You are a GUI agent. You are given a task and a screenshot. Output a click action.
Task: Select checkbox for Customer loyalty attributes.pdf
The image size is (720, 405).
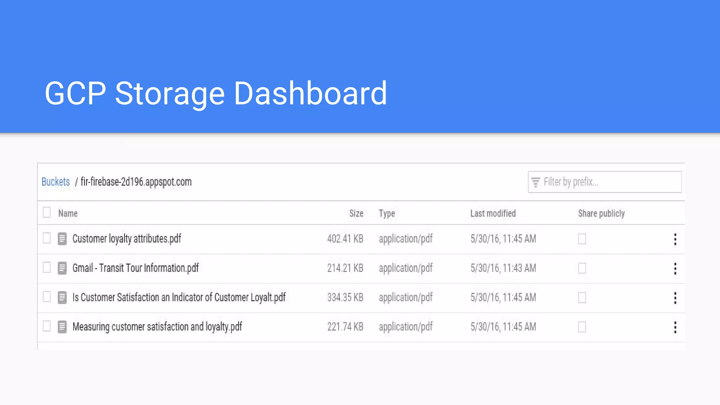pos(47,238)
